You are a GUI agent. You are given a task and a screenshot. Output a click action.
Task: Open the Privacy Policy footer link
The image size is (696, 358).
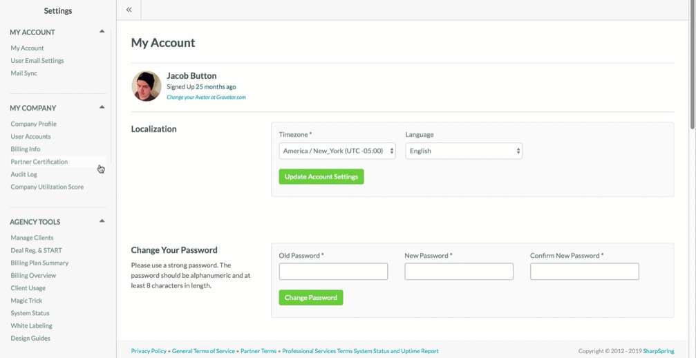point(149,351)
